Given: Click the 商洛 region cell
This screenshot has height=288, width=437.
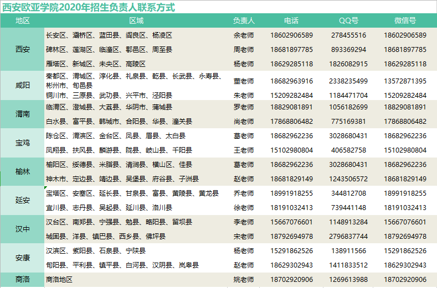Looking at the screenshot, I should pyautogui.click(x=23, y=279).
